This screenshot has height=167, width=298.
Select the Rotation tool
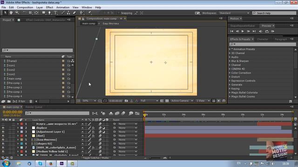click(x=24, y=13)
